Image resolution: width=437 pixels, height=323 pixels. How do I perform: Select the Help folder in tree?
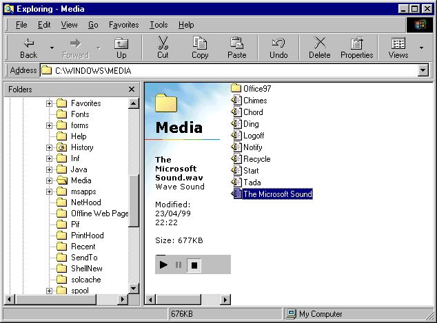tap(72, 136)
